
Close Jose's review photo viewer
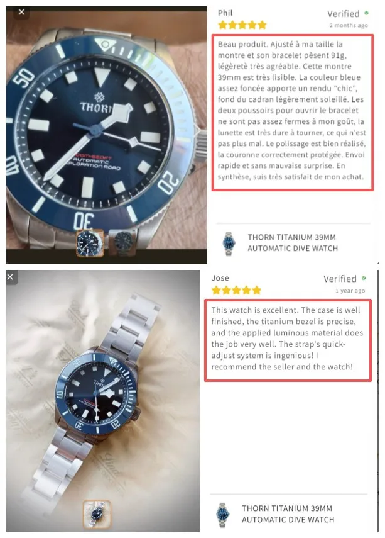point(11,277)
